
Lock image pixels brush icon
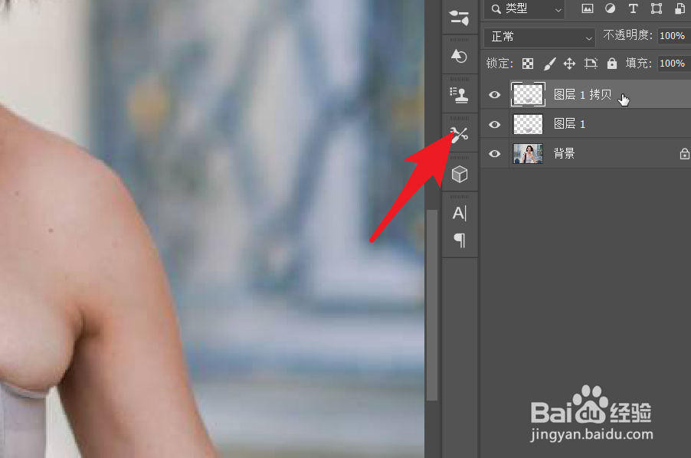coord(549,64)
